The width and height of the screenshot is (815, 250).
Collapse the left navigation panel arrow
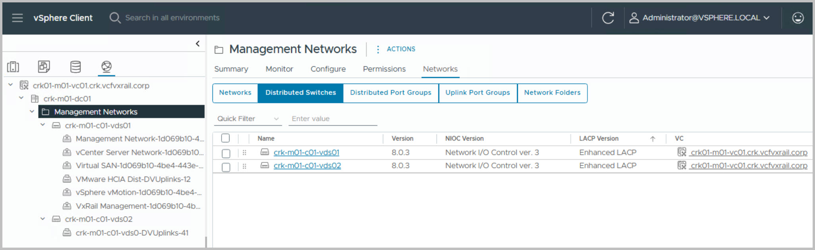197,44
